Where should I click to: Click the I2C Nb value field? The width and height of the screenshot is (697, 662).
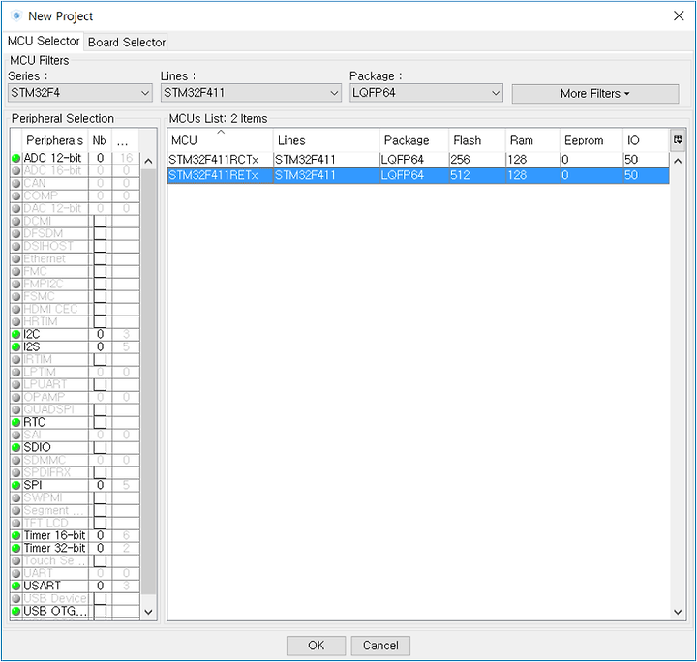[x=100, y=334]
